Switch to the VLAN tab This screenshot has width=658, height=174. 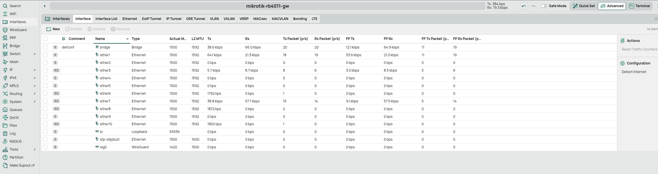click(214, 19)
